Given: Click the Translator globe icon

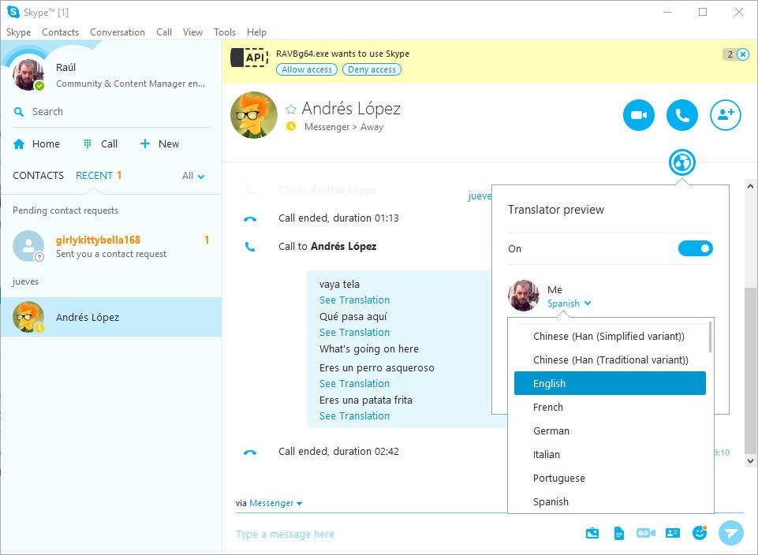Looking at the screenshot, I should pos(682,162).
